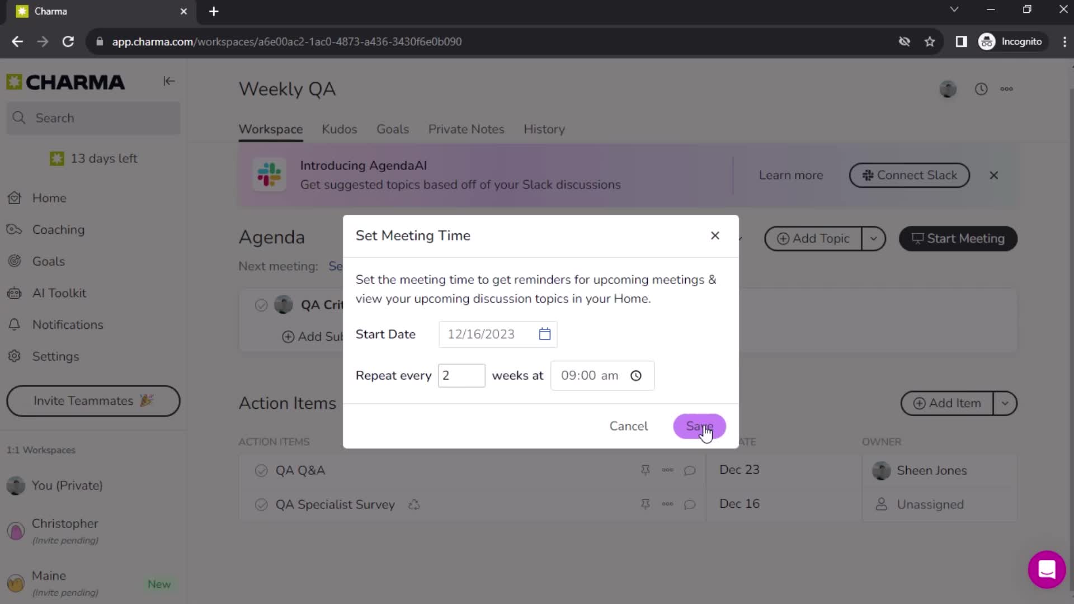Click Cancel to dismiss the dialog
This screenshot has width=1074, height=604.
tap(629, 426)
